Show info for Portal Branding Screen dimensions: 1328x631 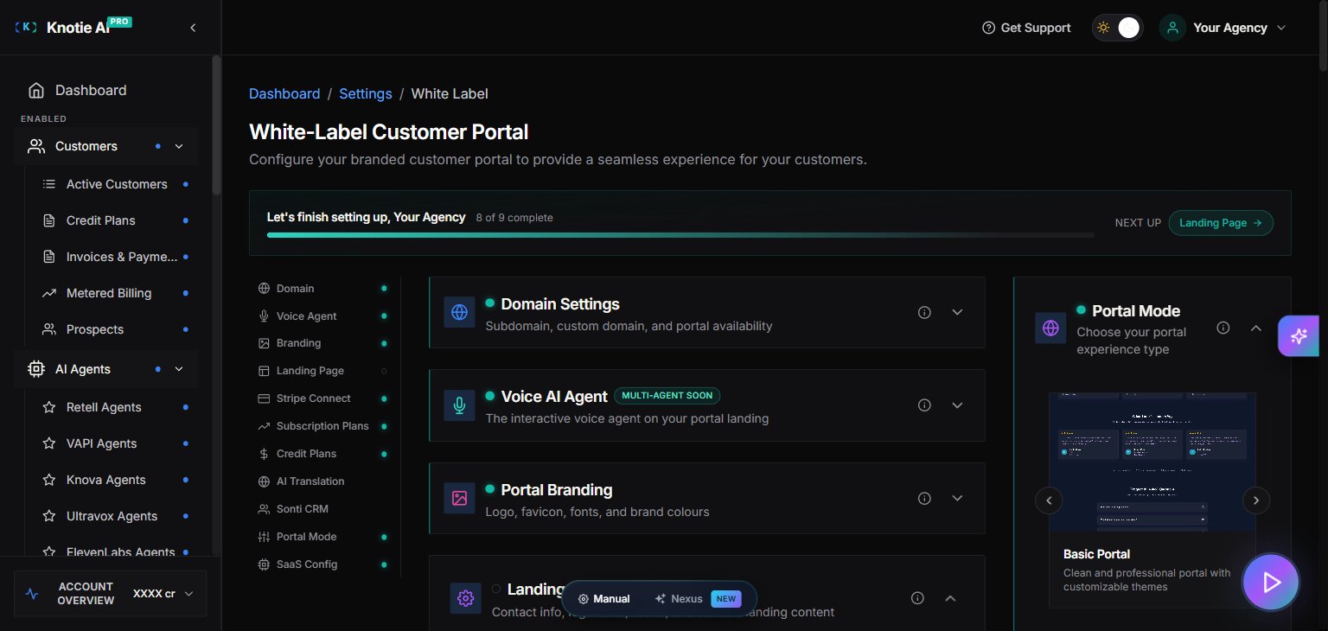(924, 498)
